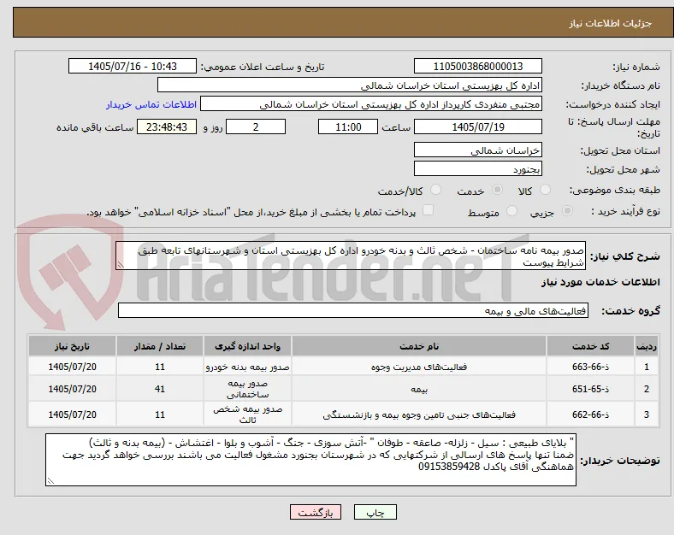Click the delivery city field بجنورد
The width and height of the screenshot is (674, 535).
pos(477,168)
